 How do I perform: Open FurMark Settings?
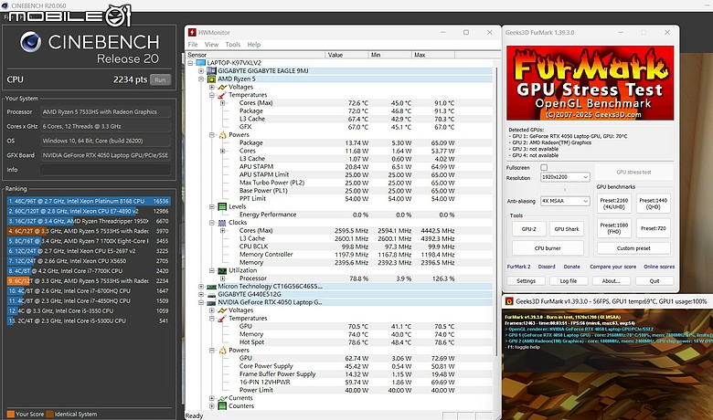(x=527, y=281)
